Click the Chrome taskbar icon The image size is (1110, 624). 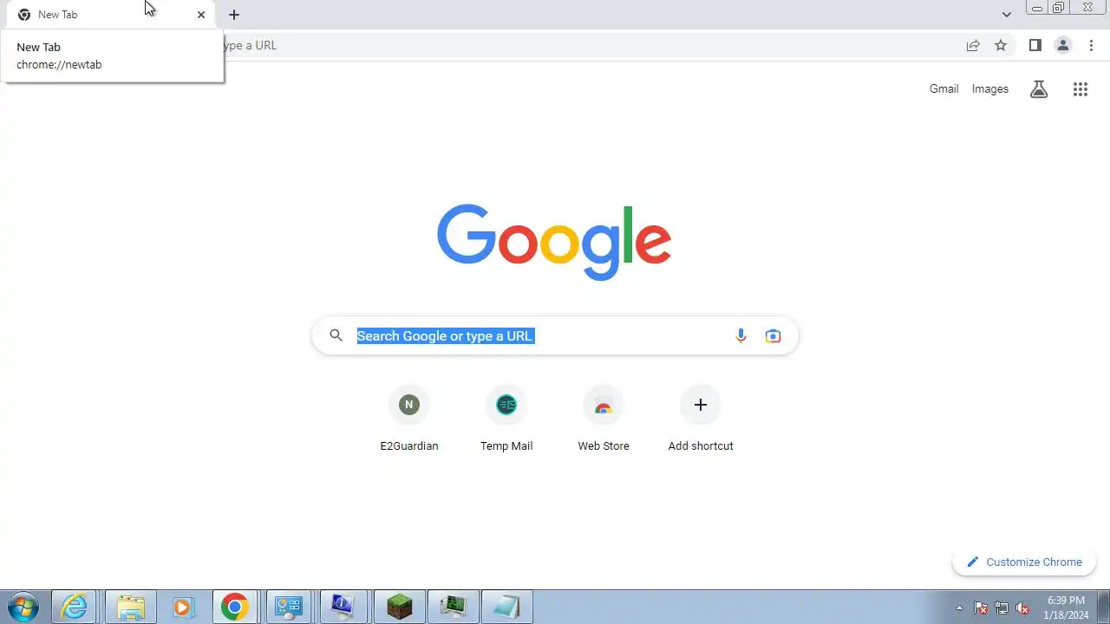234,607
